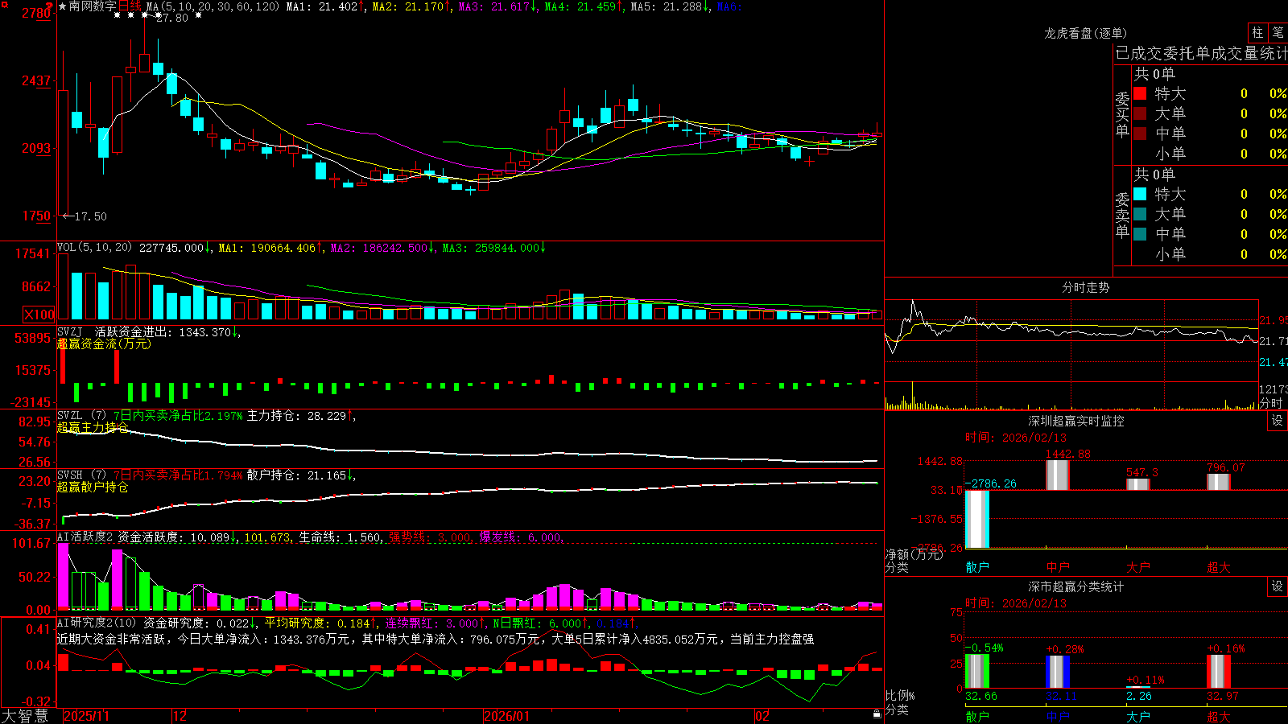Click the SVZL (7) indicator label
The width and height of the screenshot is (1288, 724).
click(81, 415)
